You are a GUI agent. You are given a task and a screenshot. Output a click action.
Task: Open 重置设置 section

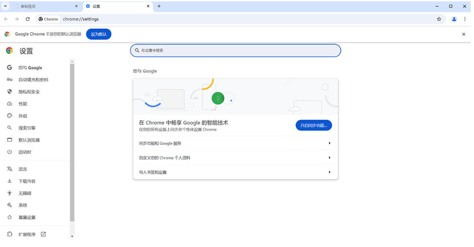27,217
